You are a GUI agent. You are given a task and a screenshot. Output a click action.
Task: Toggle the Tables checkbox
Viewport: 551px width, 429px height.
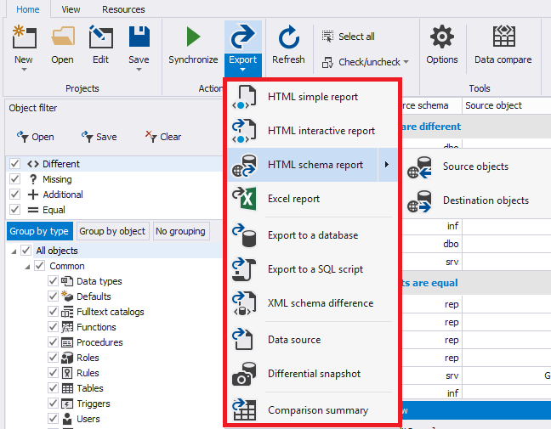(x=53, y=388)
